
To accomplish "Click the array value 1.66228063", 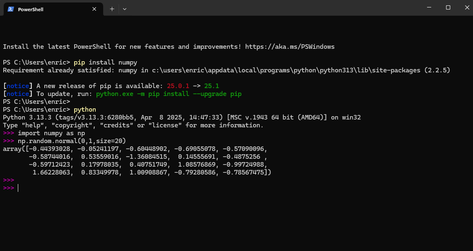I will coord(51,172).
